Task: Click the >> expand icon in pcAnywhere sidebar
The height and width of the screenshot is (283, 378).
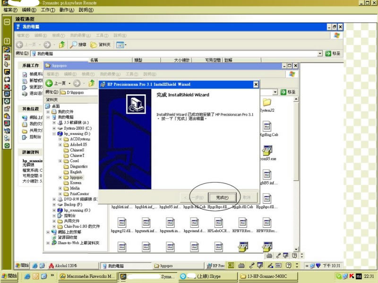Action: (7, 22)
